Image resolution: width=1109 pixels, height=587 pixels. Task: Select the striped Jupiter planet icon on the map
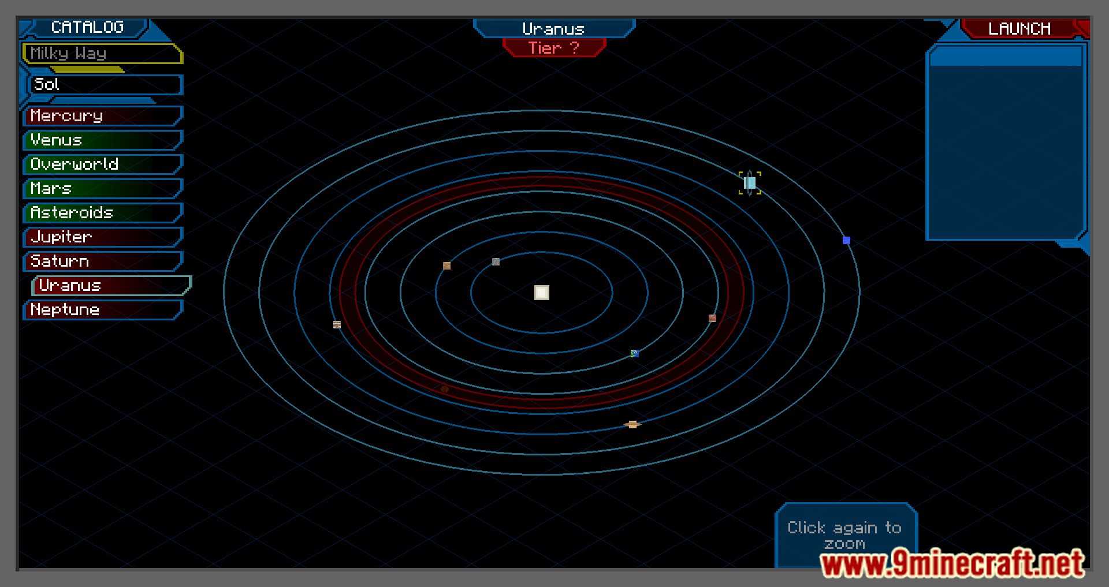pos(337,324)
